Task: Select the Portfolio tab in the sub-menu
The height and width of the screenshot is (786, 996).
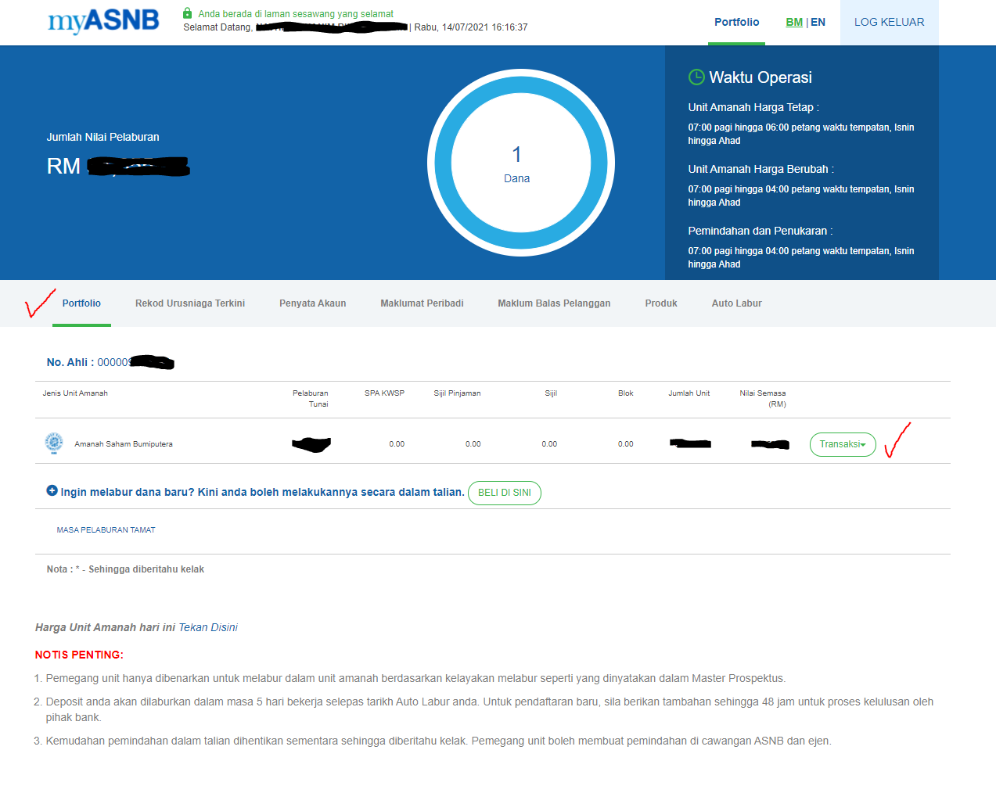Action: [x=81, y=303]
